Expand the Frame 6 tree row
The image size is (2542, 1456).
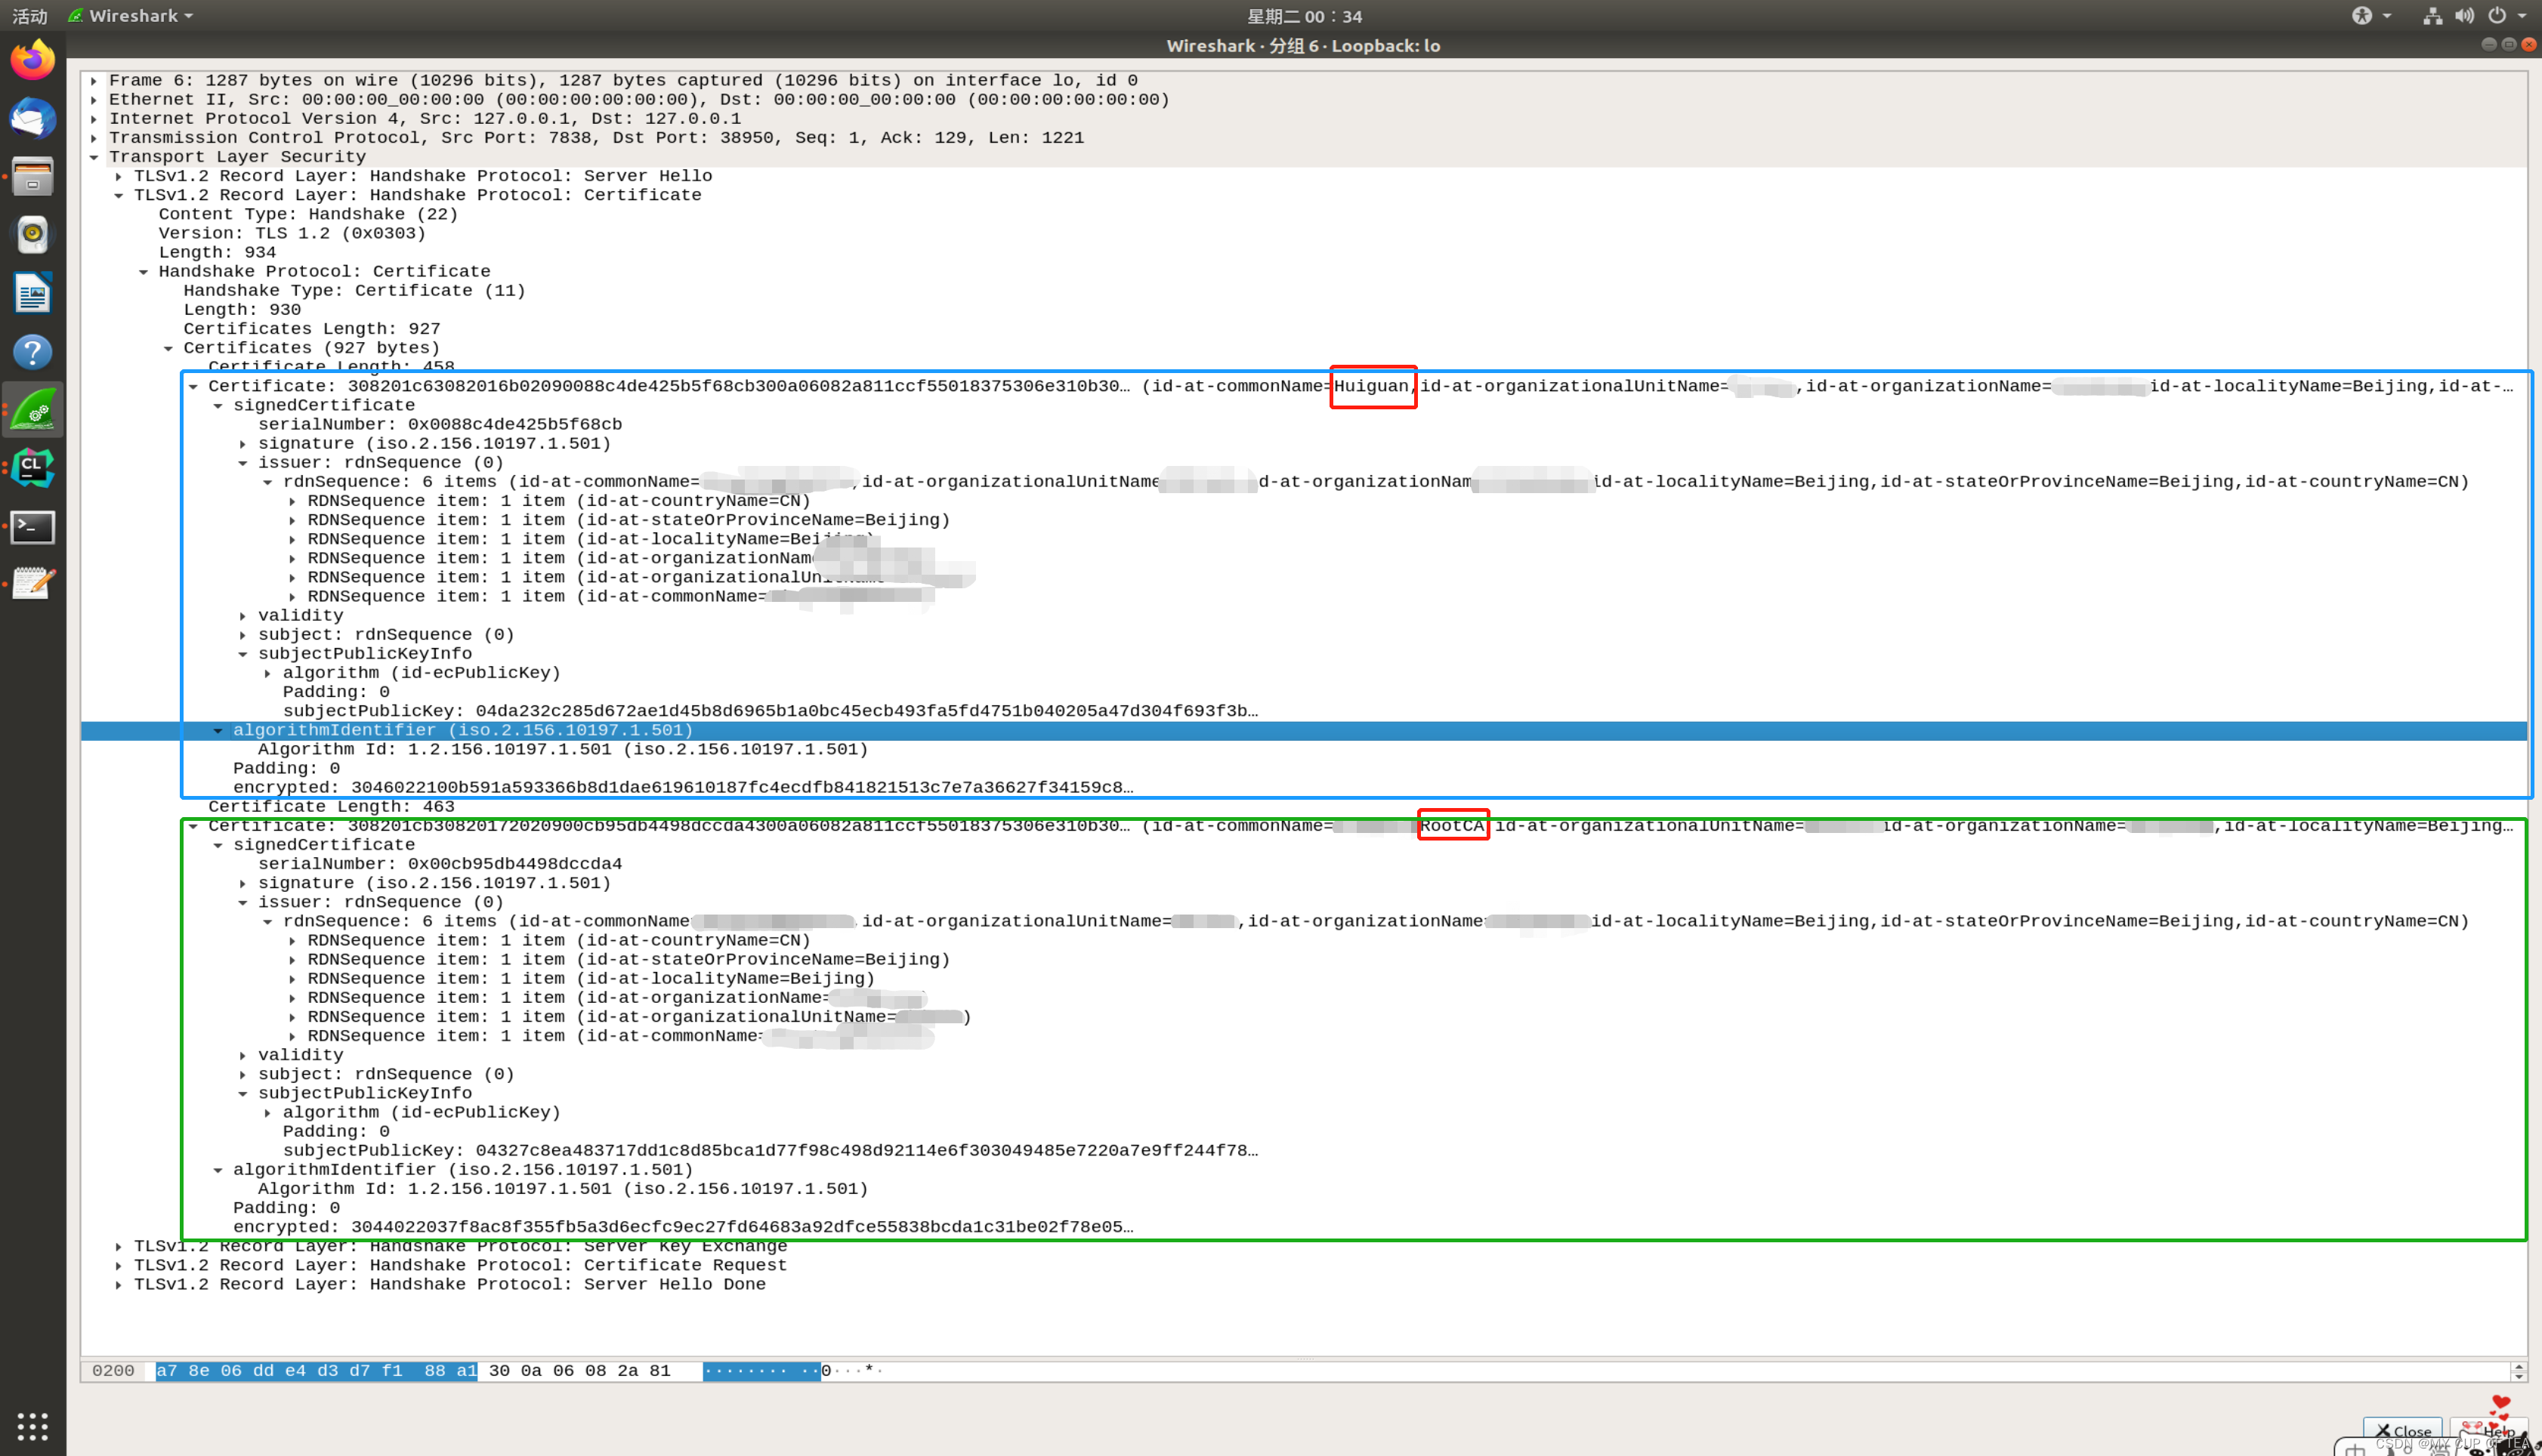coord(94,81)
